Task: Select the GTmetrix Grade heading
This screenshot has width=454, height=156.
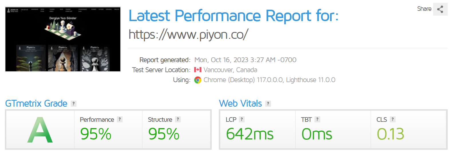Action: coord(36,103)
